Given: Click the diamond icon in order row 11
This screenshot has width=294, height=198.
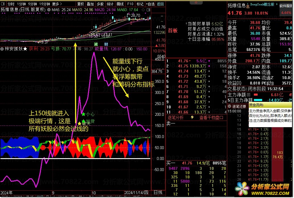Looking at the screenshot, I should 209,112.
